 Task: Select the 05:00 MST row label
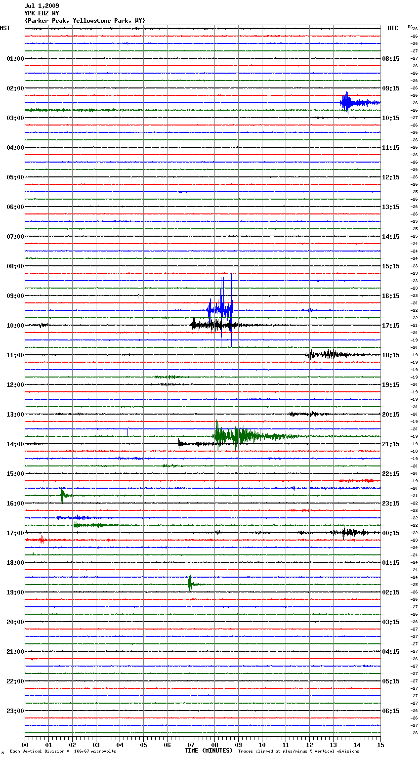coord(15,177)
